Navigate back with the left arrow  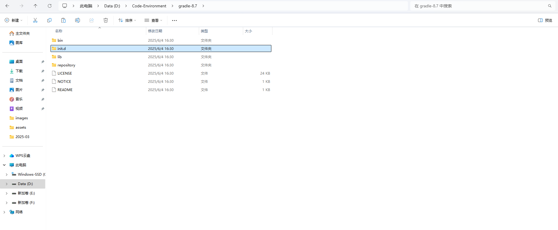coord(7,6)
